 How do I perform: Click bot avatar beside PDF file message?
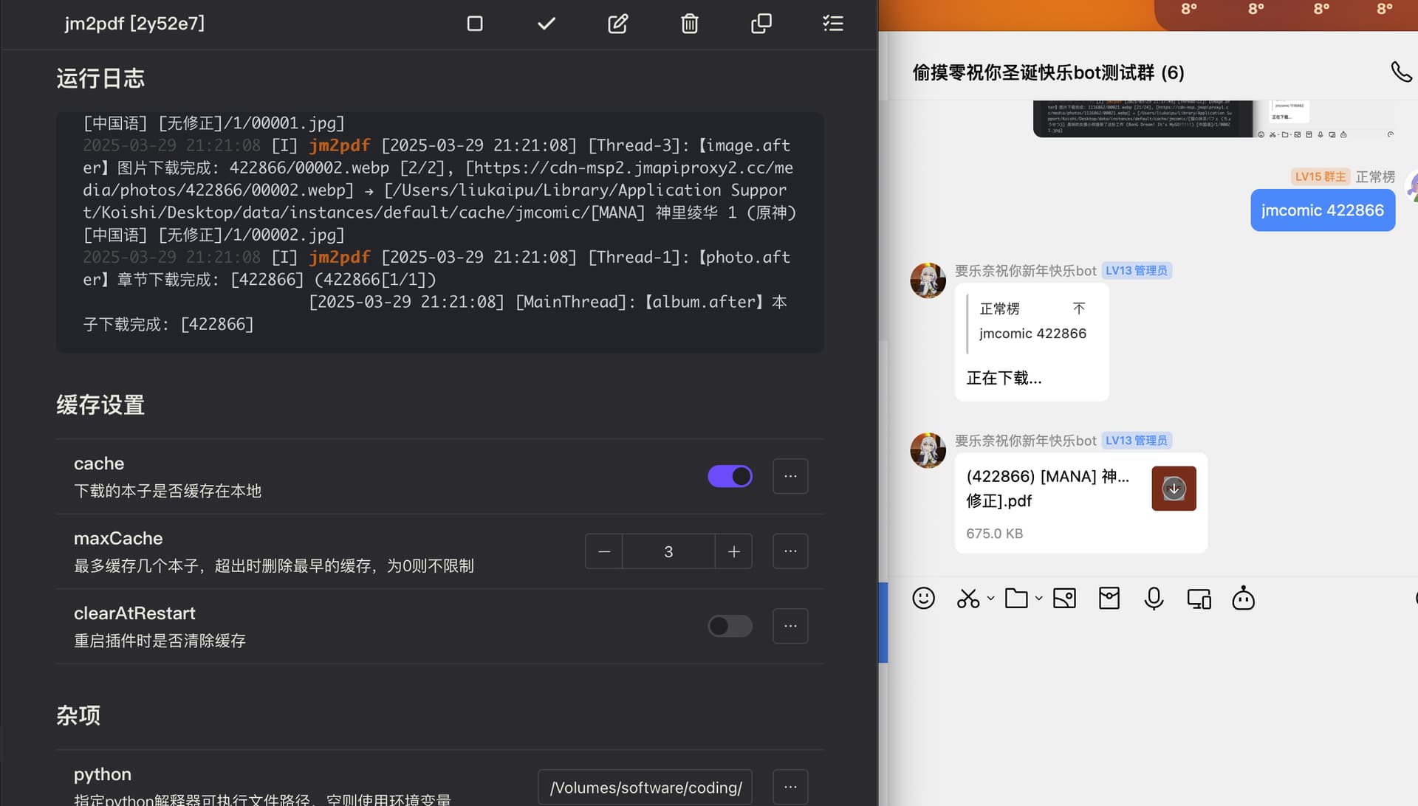point(928,450)
